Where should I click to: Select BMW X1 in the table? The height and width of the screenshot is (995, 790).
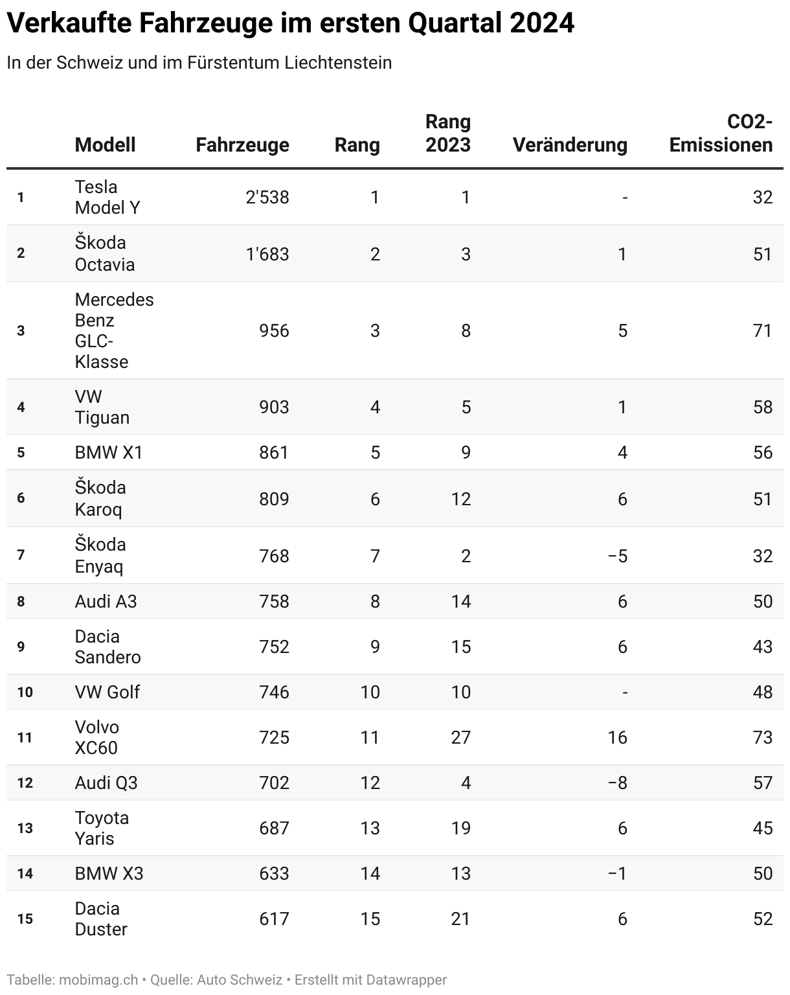click(x=109, y=452)
